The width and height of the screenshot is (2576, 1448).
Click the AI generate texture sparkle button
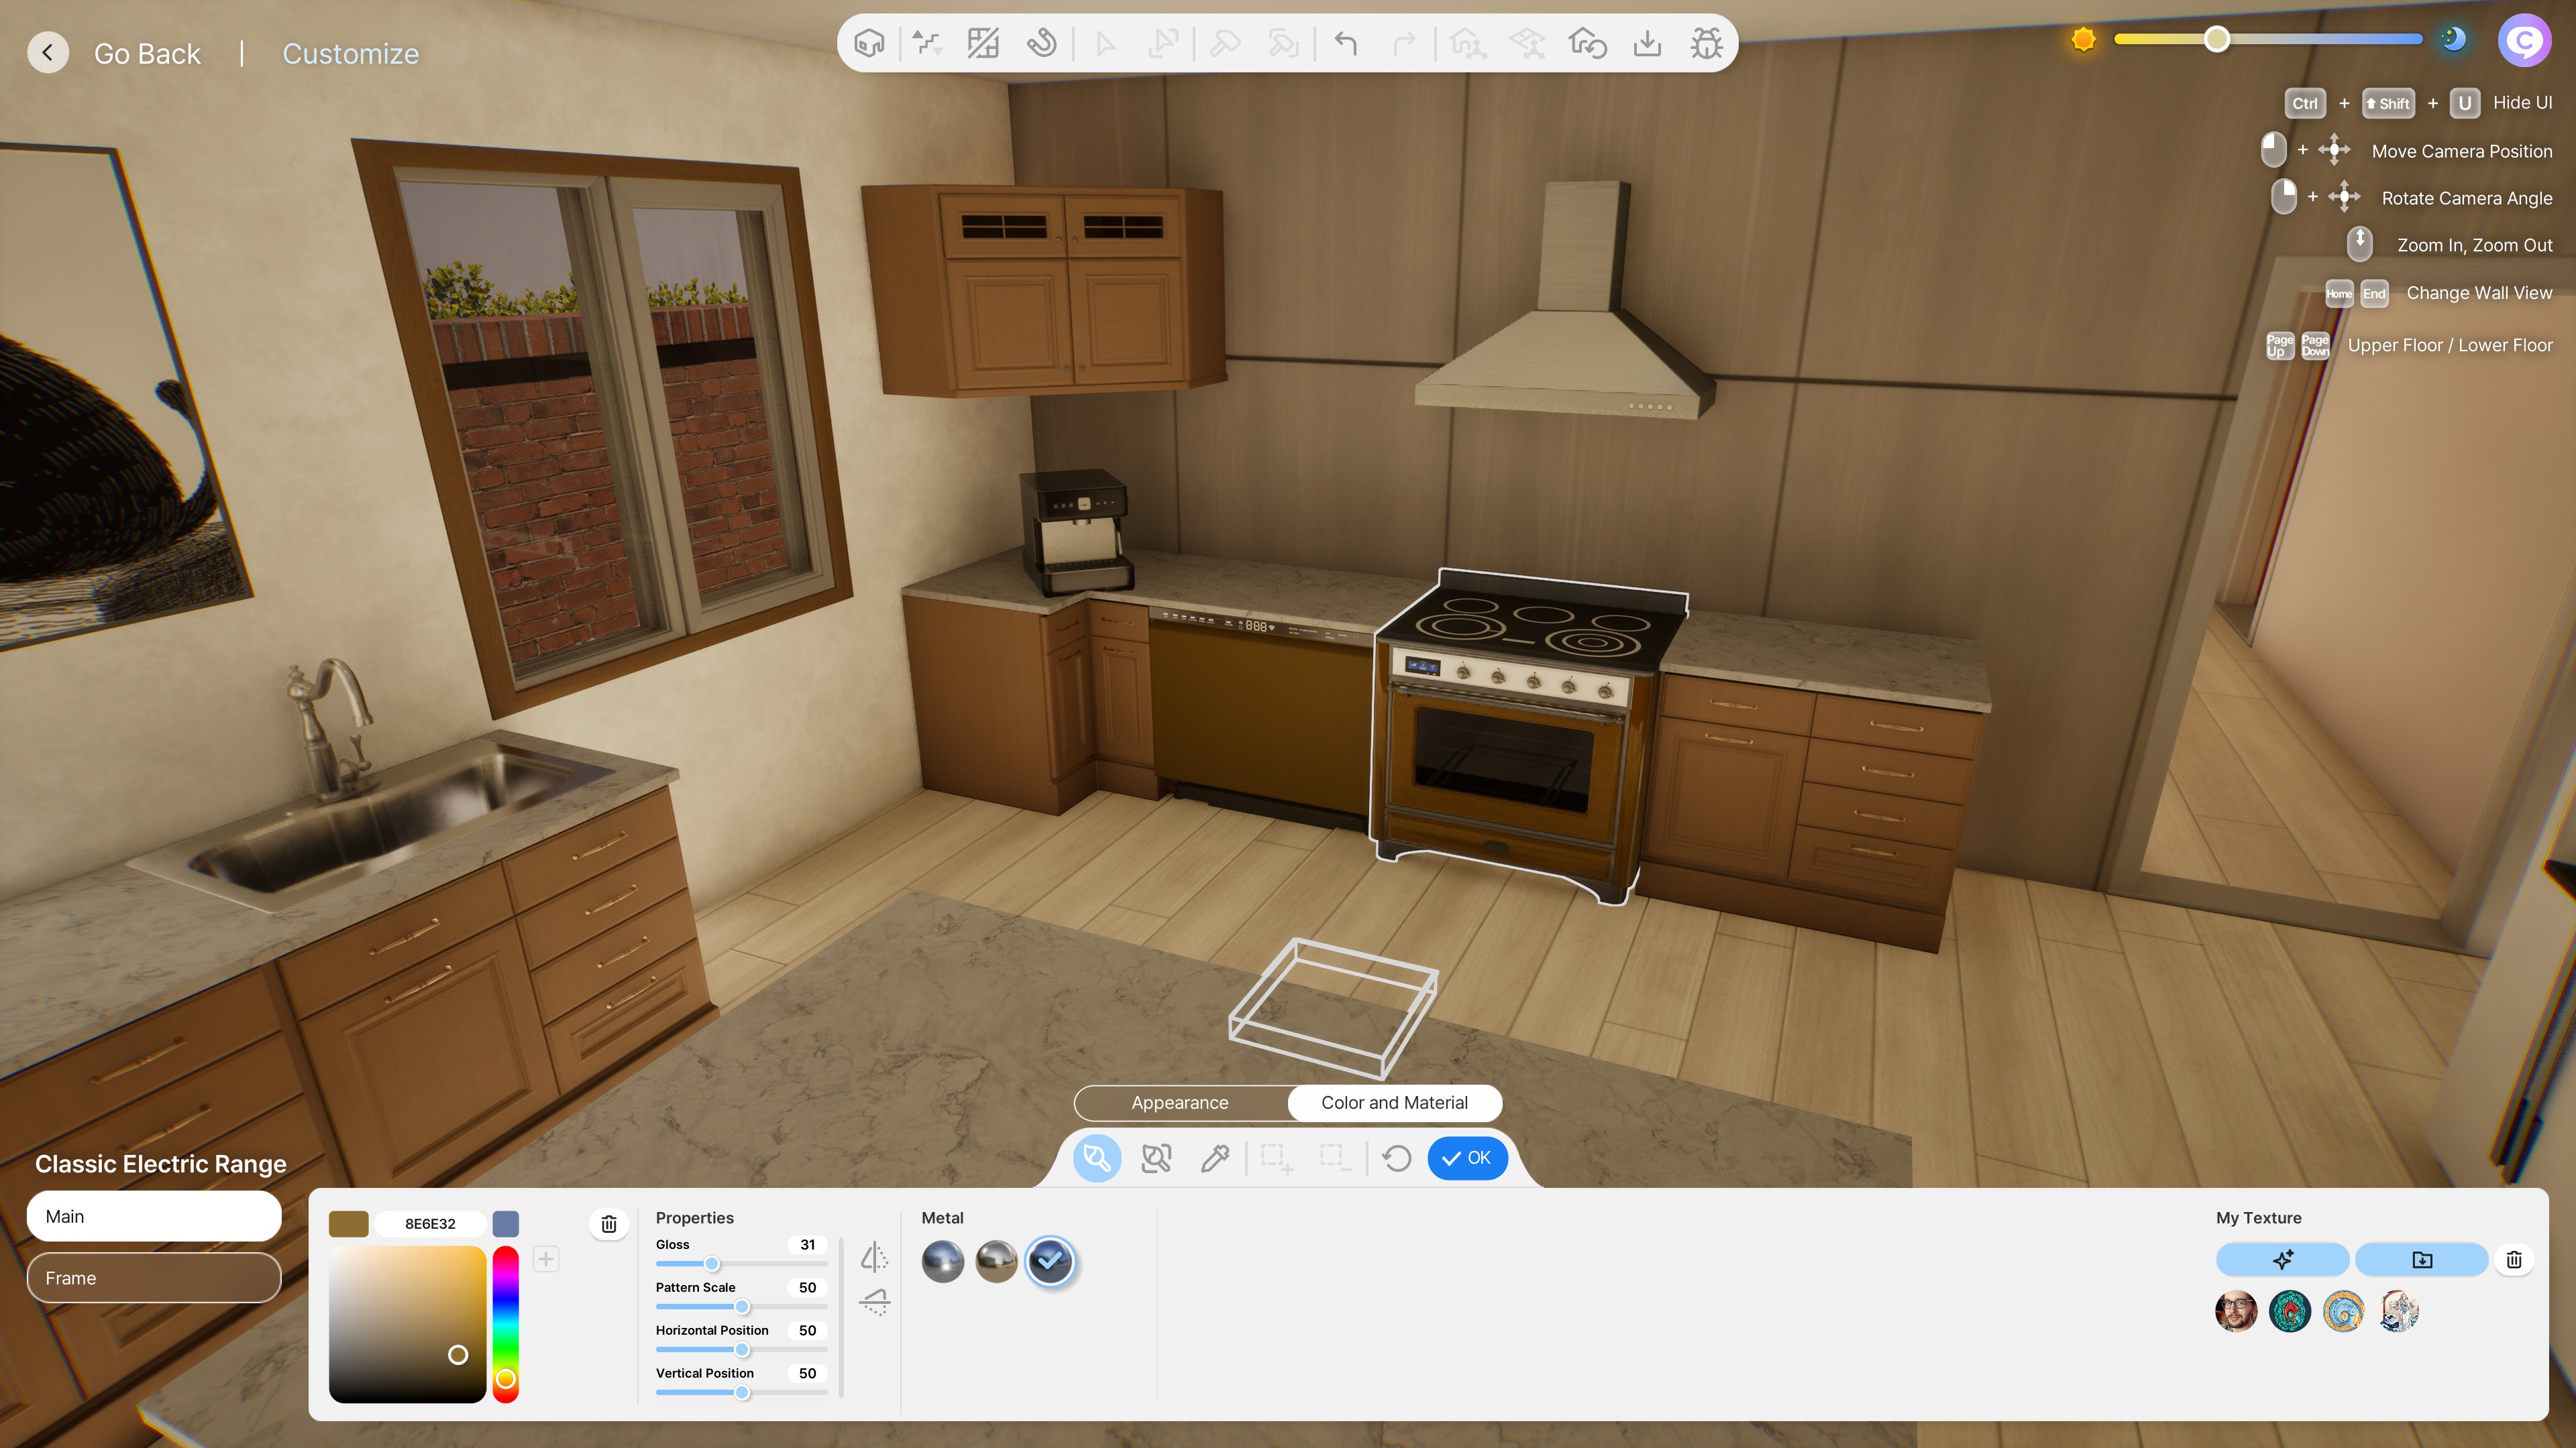coord(2282,1259)
